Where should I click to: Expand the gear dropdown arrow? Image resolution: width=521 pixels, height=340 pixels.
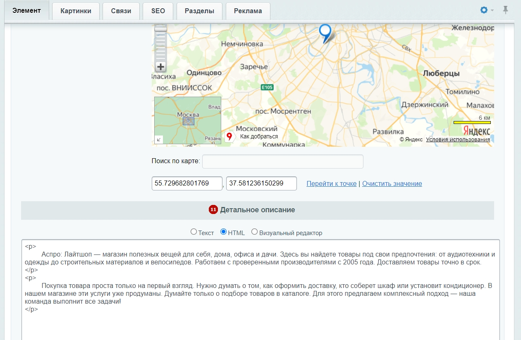492,10
